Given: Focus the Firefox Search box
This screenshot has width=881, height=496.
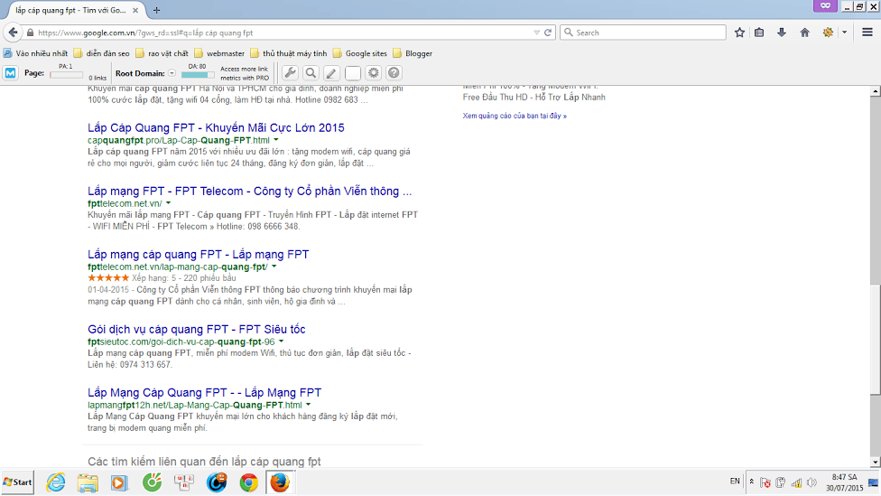Looking at the screenshot, I should (x=643, y=33).
